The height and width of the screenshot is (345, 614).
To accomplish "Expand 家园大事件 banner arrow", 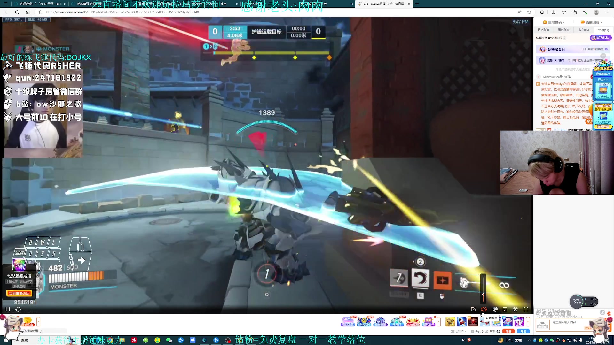I will tap(606, 60).
